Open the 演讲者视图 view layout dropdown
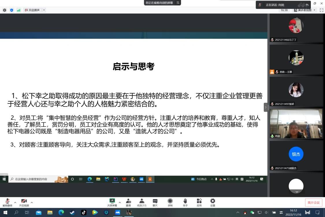This screenshot has width=325, height=217. (305, 10)
